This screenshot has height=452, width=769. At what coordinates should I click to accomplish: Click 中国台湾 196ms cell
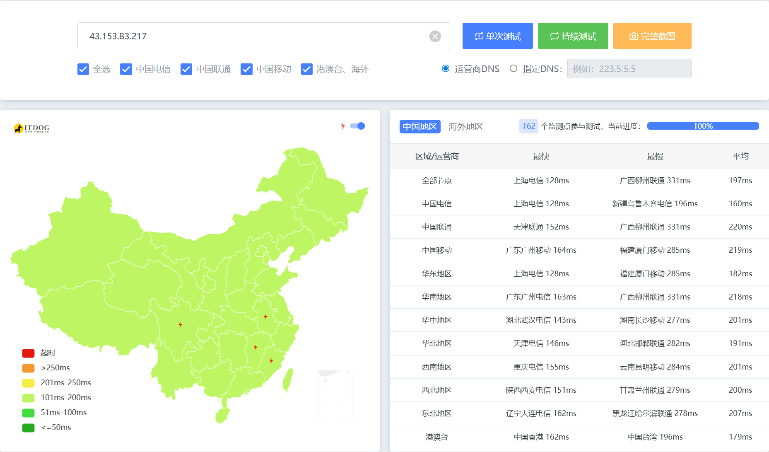pyautogui.click(x=655, y=437)
